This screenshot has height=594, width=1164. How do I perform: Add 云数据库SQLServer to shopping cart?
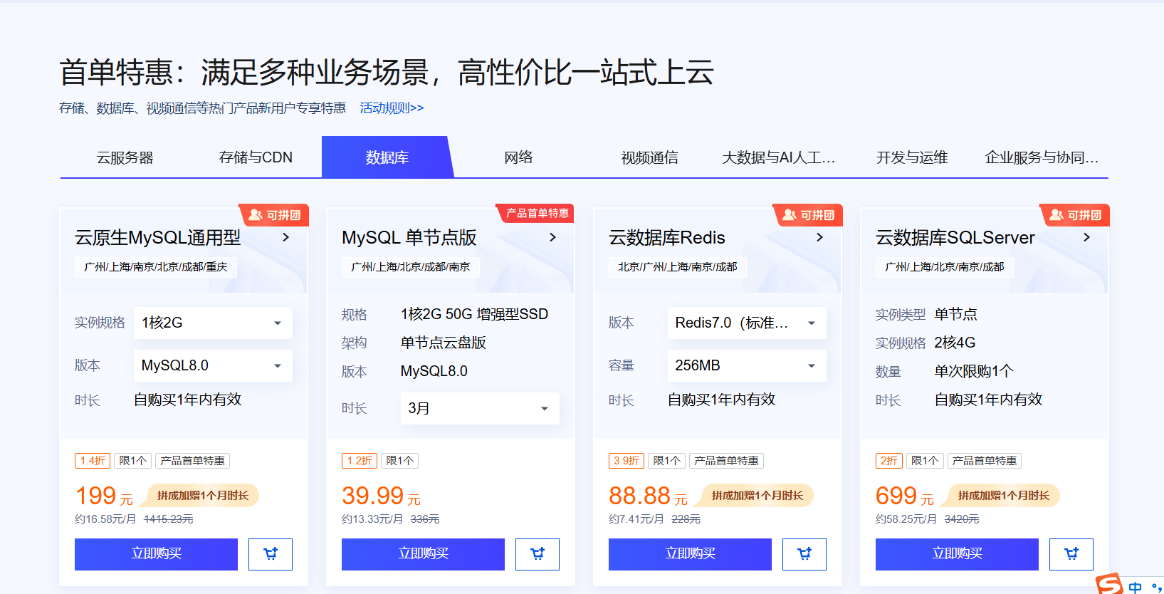pos(1071,554)
